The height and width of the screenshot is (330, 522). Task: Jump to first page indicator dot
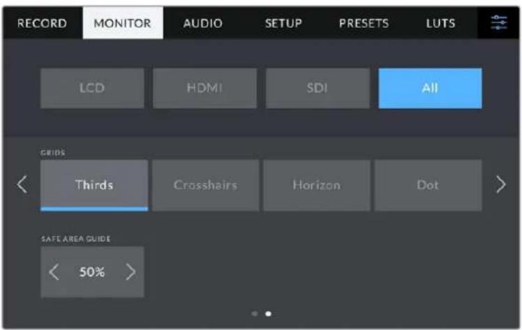tap(255, 314)
